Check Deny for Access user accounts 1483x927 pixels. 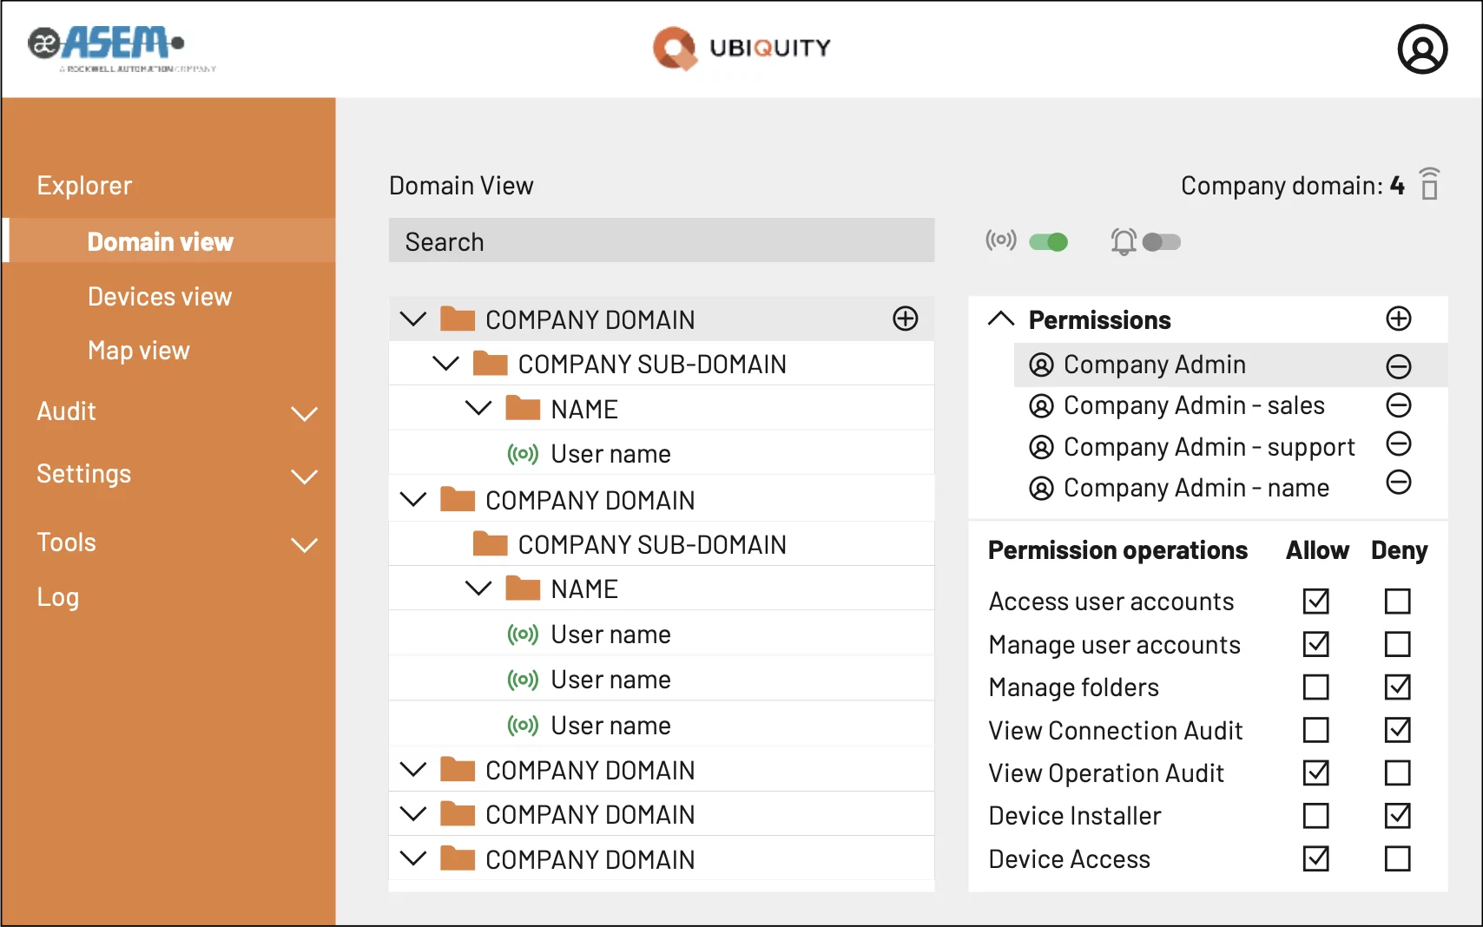[1397, 602]
